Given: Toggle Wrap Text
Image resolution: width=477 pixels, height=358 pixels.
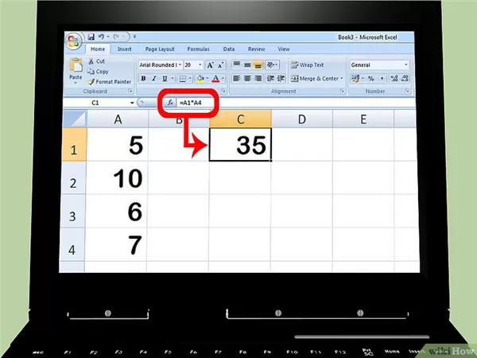Looking at the screenshot, I should tap(307, 65).
